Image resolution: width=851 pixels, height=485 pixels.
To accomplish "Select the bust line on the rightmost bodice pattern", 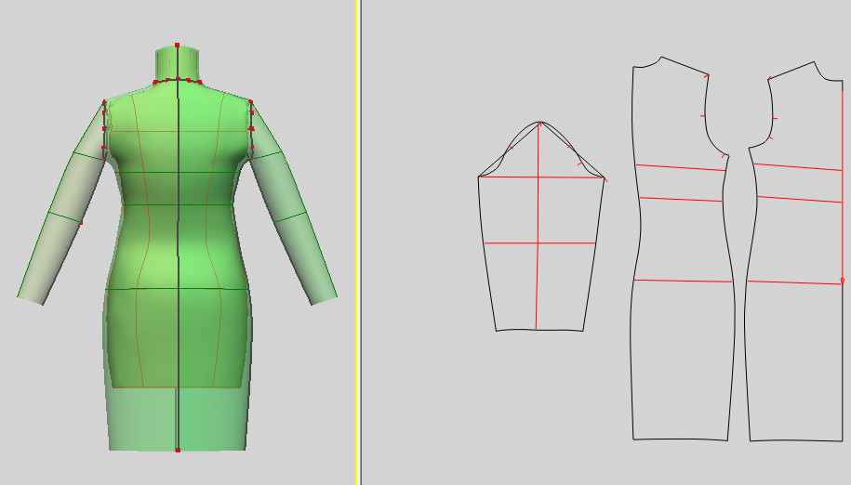I will [798, 167].
